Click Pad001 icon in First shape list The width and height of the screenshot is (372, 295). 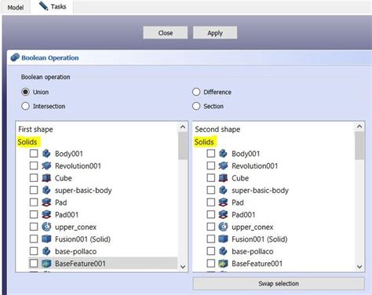tap(46, 214)
